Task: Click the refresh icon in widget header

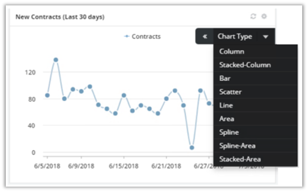Action: (253, 17)
